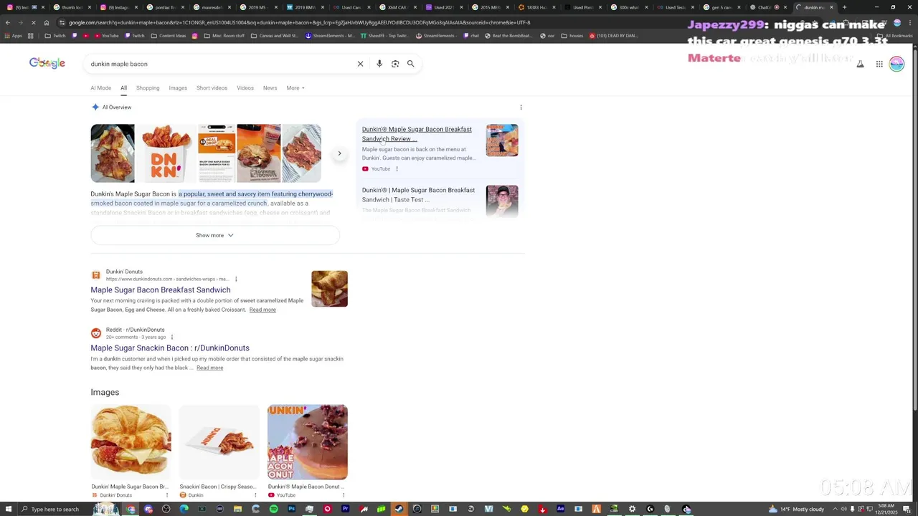
Task: Read more on Dunkin' Donuts snippet
Action: 262,310
